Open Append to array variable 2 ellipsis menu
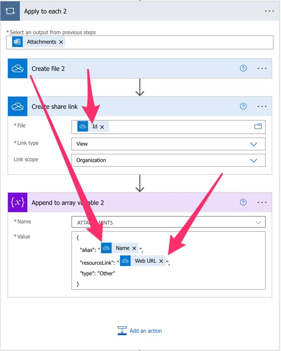This screenshot has height=351, width=281. coord(262,203)
